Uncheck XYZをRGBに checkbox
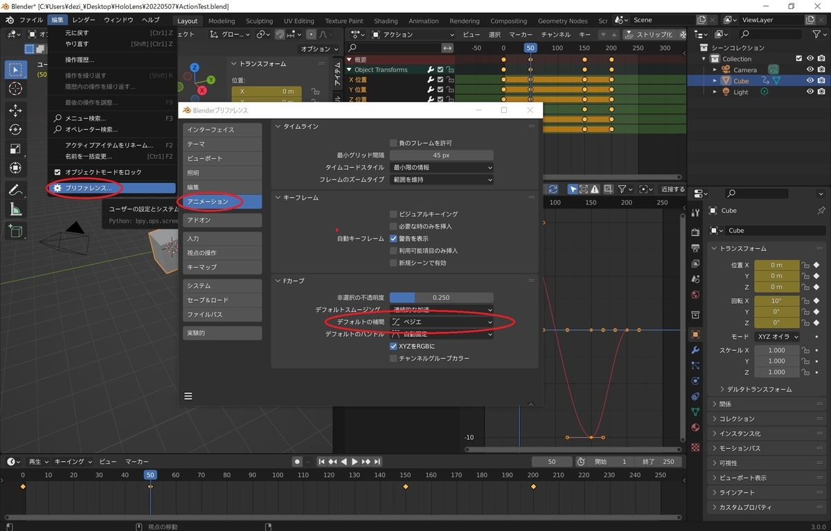Screen dimensions: 831x531 click(x=393, y=346)
